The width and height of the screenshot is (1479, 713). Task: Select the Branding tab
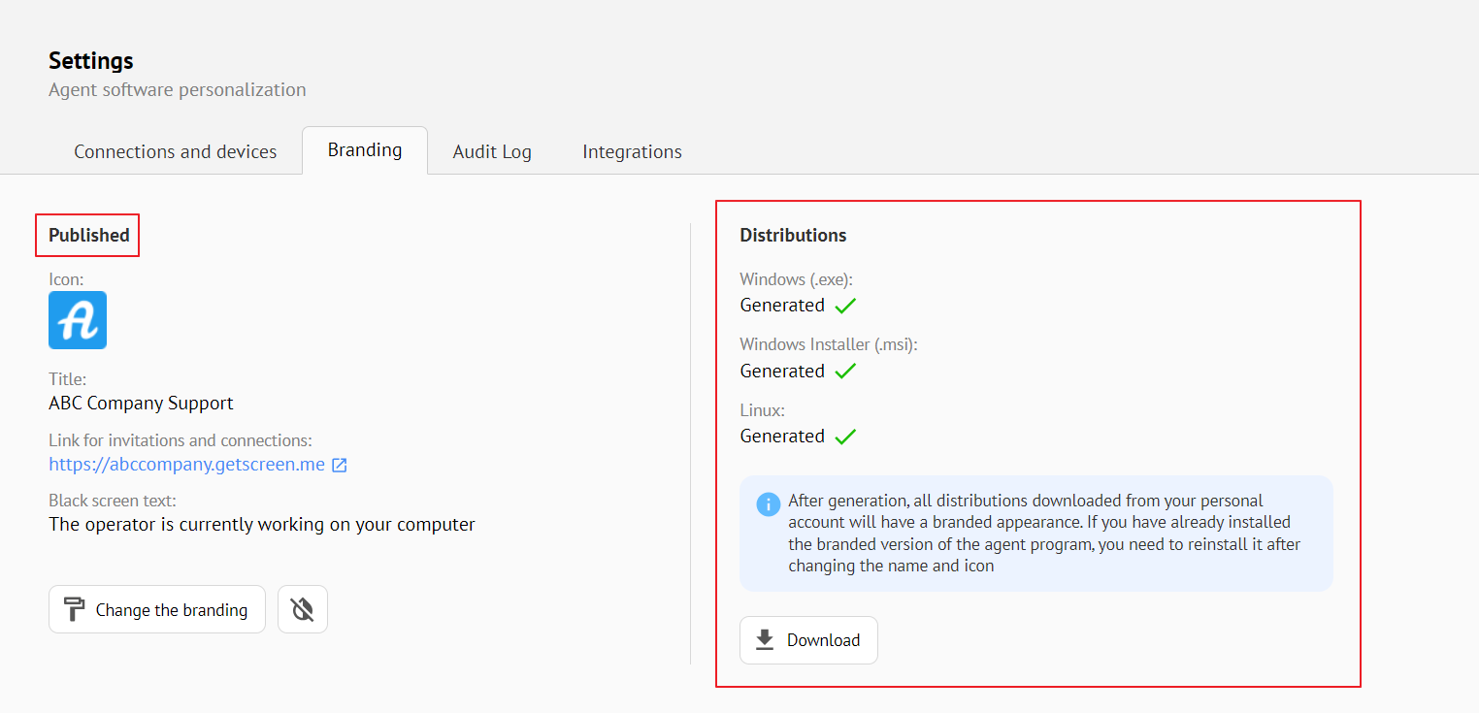pos(365,150)
